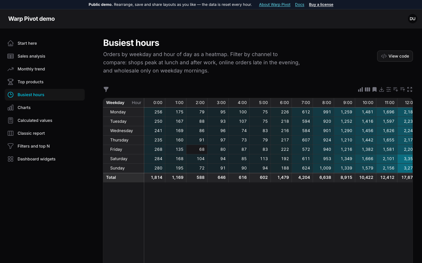Click the Warp Pivot demo title
This screenshot has width=422, height=263.
point(31,19)
